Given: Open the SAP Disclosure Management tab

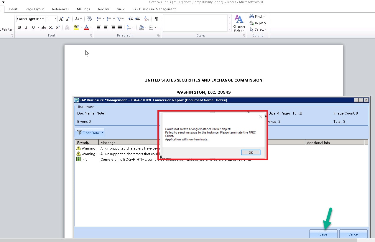Looking at the screenshot, I should (x=154, y=9).
